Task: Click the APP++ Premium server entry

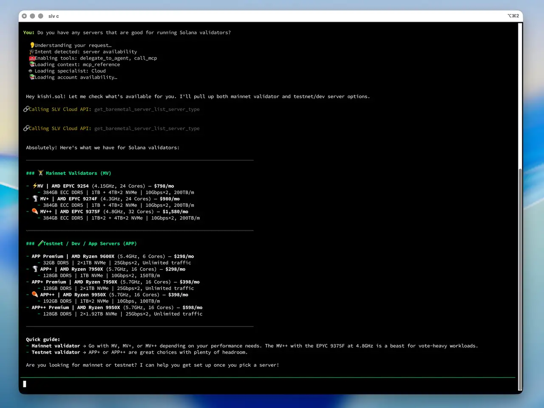Action: 50,308
